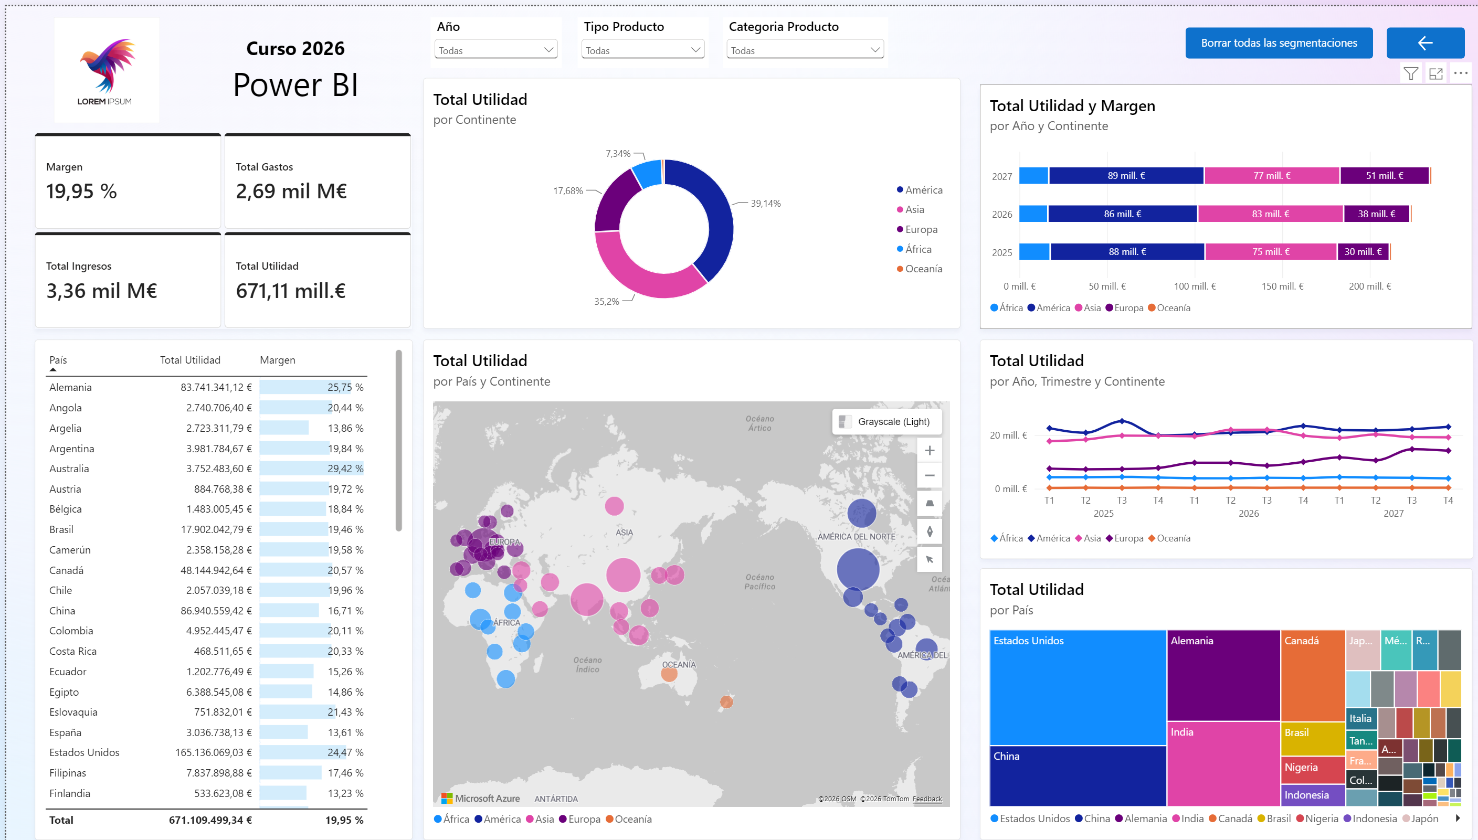
Task: Click the 2026 Europa bar labeled 38 mill. €
Action: [1376, 214]
